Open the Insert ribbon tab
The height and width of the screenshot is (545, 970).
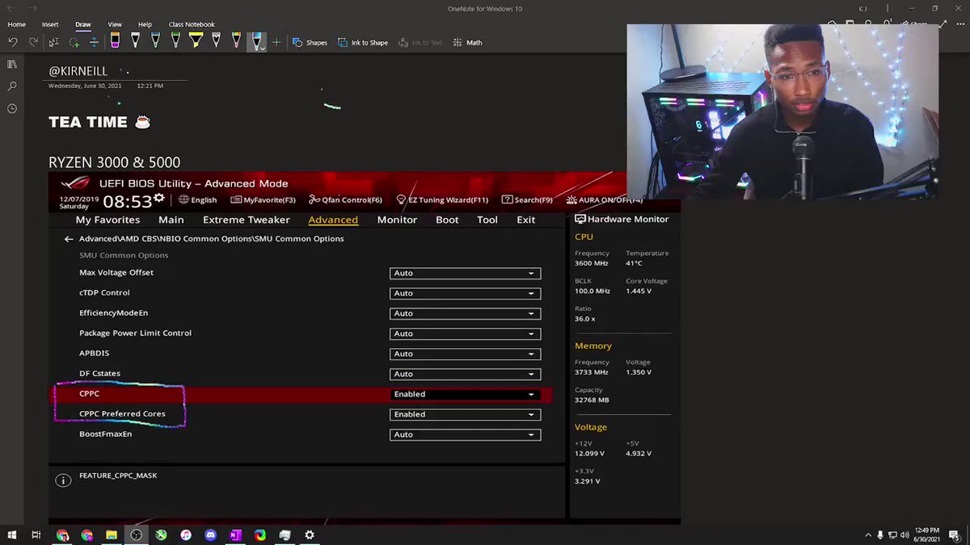[x=50, y=24]
